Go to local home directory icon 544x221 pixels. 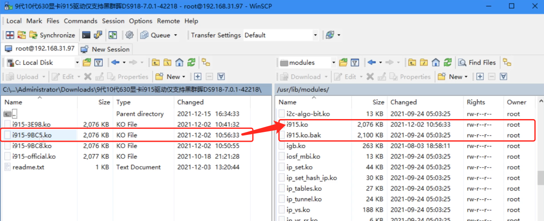pyautogui.click(x=179, y=63)
